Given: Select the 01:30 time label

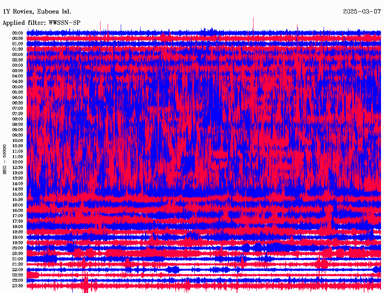Looking at the screenshot, I should (x=18, y=49).
